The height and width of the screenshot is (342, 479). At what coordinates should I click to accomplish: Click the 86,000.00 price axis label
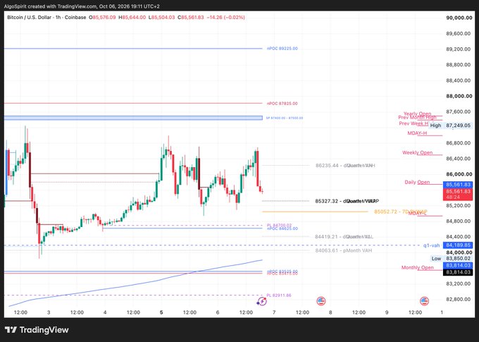click(x=459, y=174)
